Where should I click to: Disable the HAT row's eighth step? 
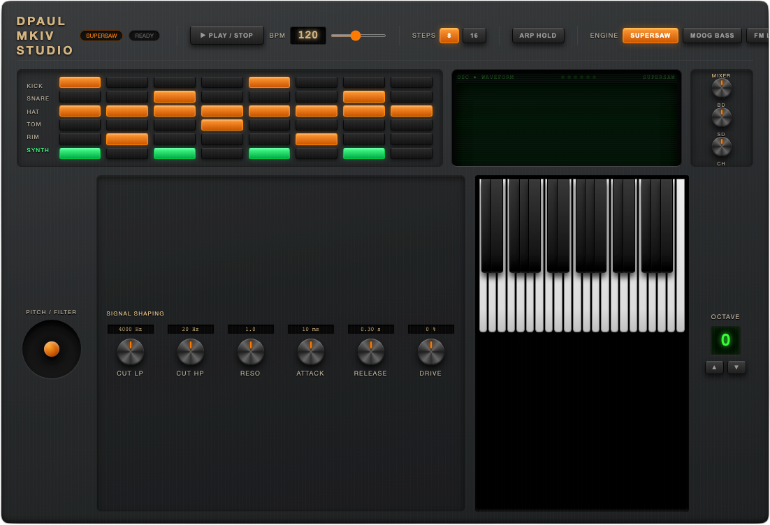[x=412, y=111]
